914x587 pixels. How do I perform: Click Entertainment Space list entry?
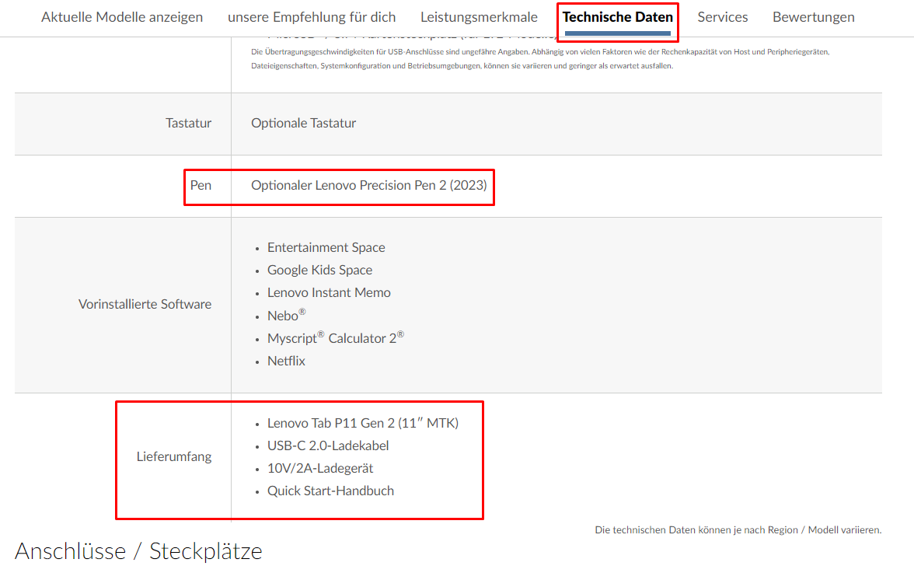click(326, 247)
